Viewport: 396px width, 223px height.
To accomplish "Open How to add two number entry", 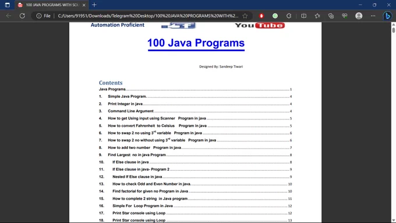I will click(195, 147).
